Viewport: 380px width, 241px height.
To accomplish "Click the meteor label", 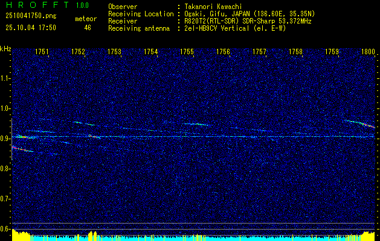I will coord(86,19).
